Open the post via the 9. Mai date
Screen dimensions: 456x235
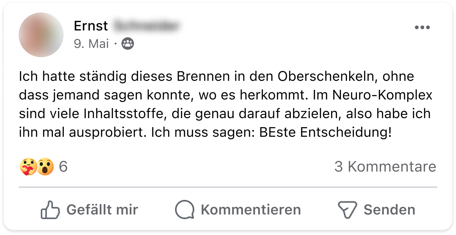pyautogui.click(x=91, y=44)
